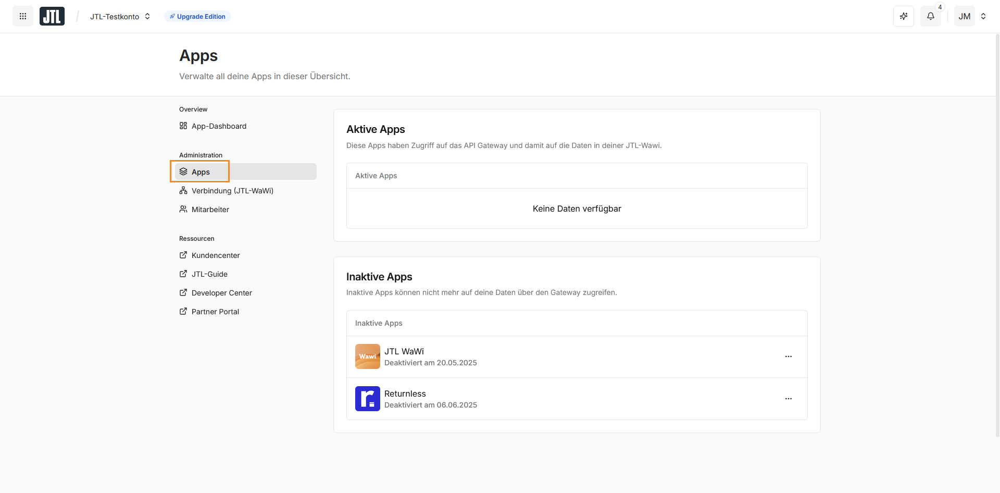The image size is (1000, 493).
Task: Click the page scrollbar on the right
Action: pyautogui.click(x=997, y=235)
